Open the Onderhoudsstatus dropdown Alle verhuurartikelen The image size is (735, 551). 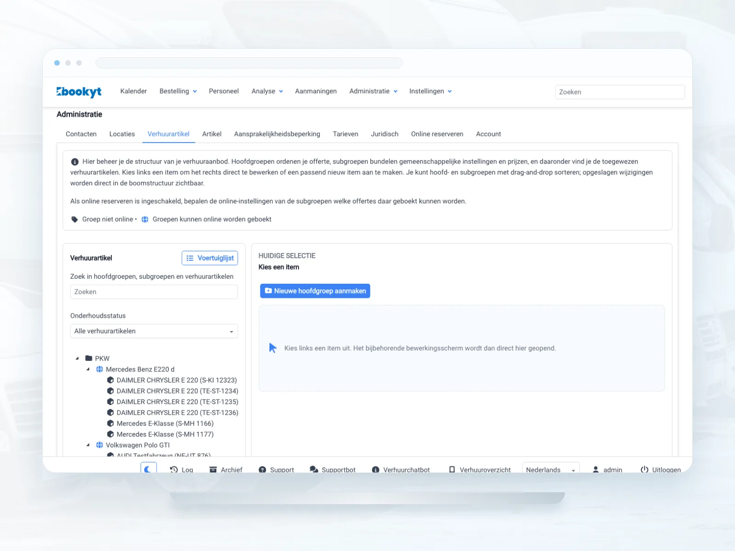click(154, 331)
